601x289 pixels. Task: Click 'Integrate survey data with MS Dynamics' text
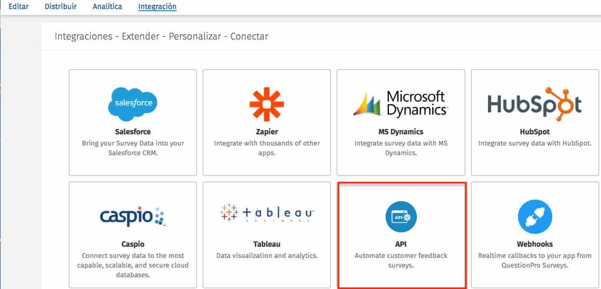coord(401,148)
